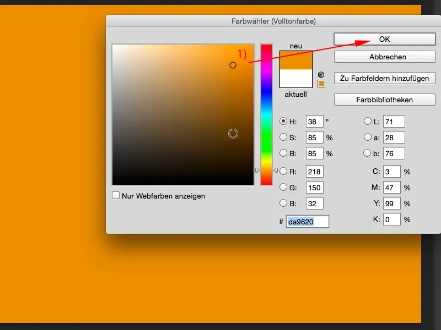Cancel with the Abbrechen button

tap(384, 57)
